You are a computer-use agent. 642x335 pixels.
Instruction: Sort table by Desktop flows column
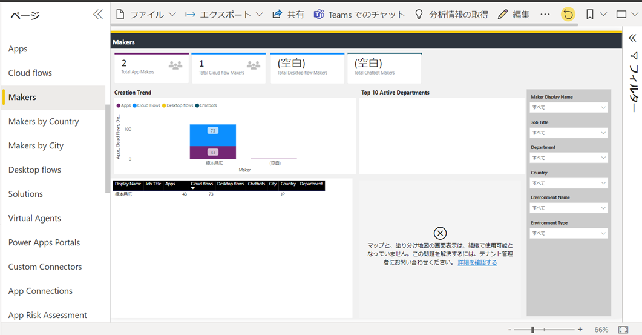(231, 184)
